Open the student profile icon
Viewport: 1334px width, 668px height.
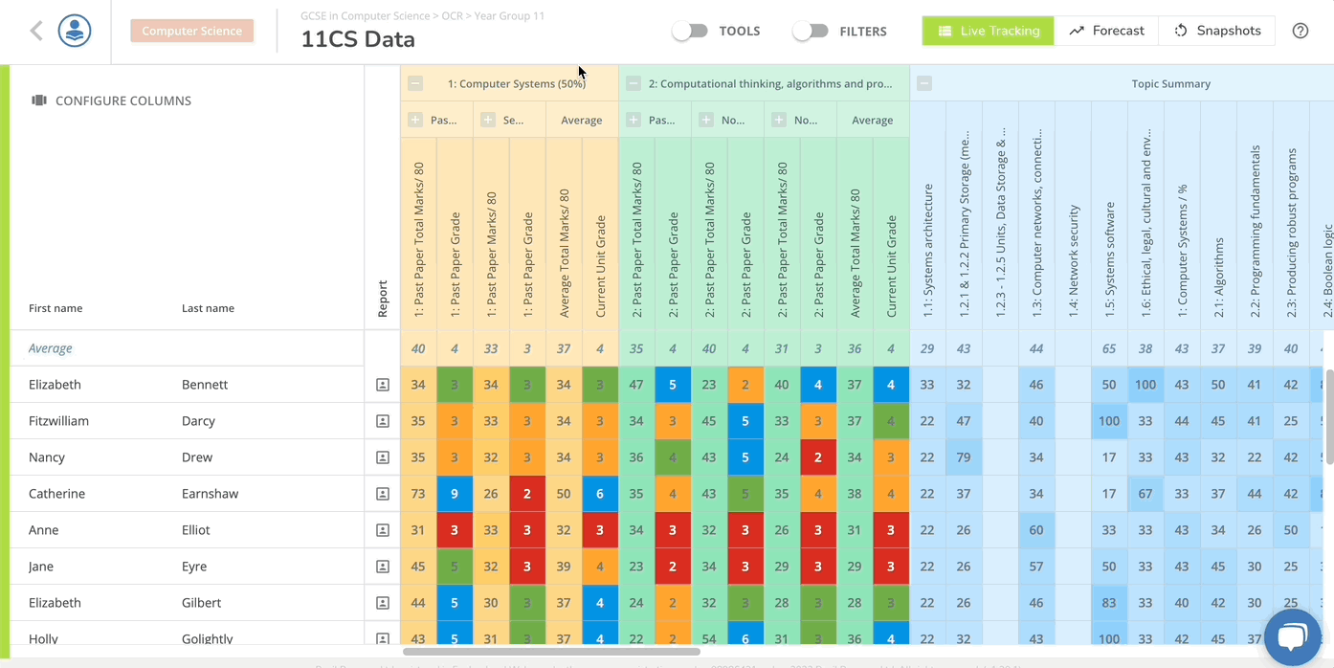(x=75, y=31)
